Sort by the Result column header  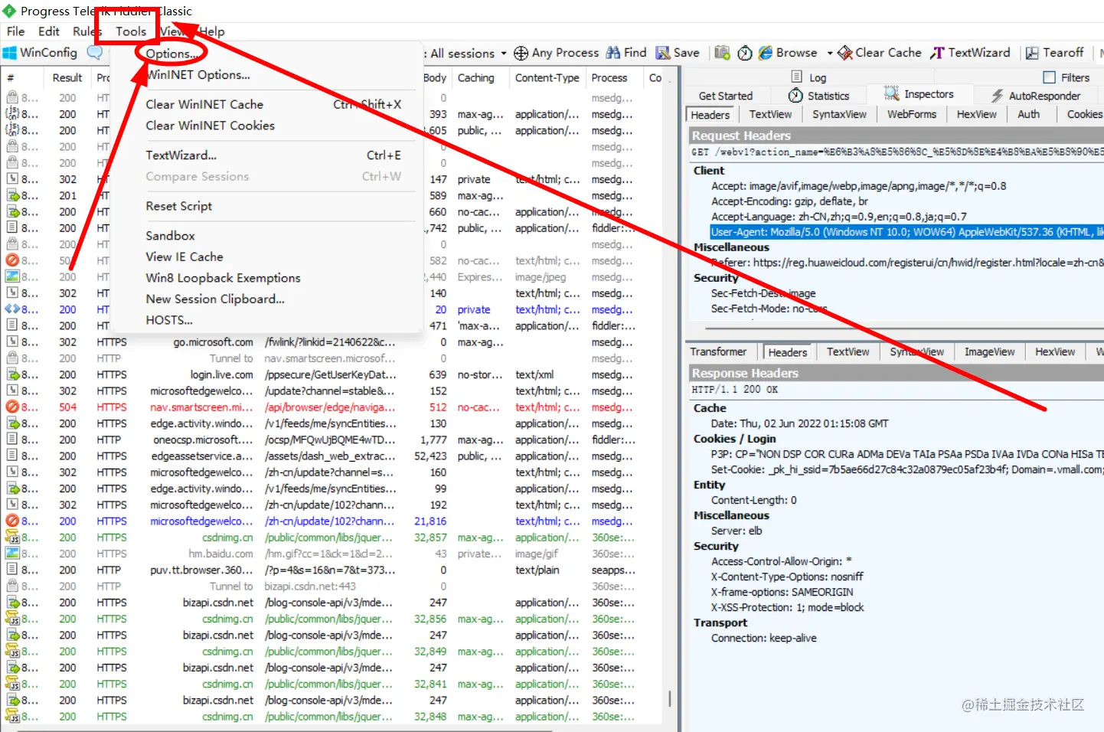(67, 77)
